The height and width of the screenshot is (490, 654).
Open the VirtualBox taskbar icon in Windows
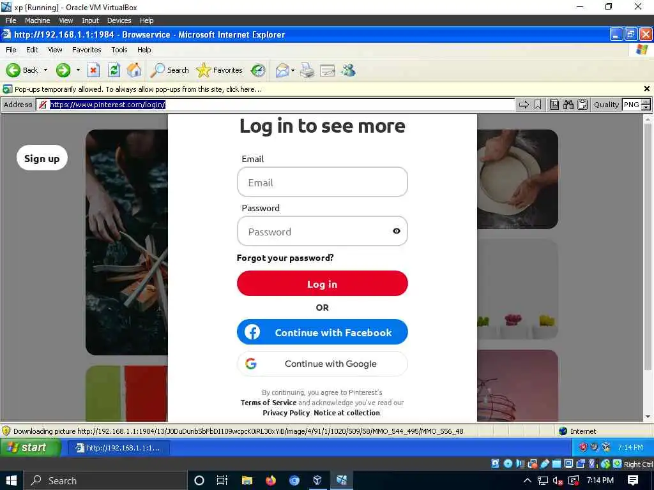click(x=317, y=480)
